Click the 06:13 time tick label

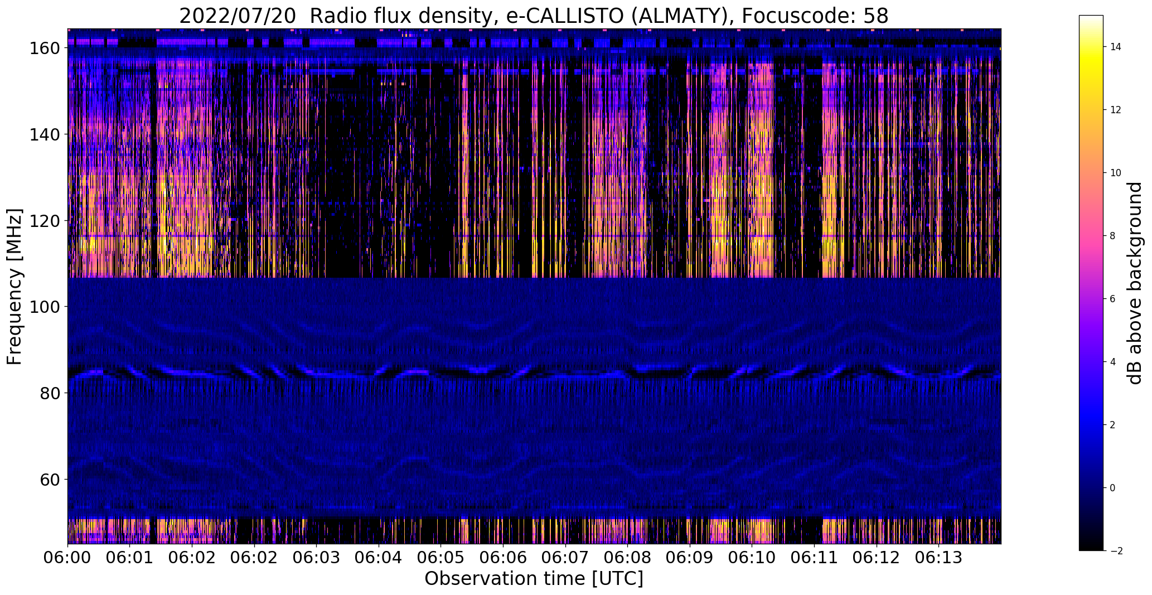point(939,558)
